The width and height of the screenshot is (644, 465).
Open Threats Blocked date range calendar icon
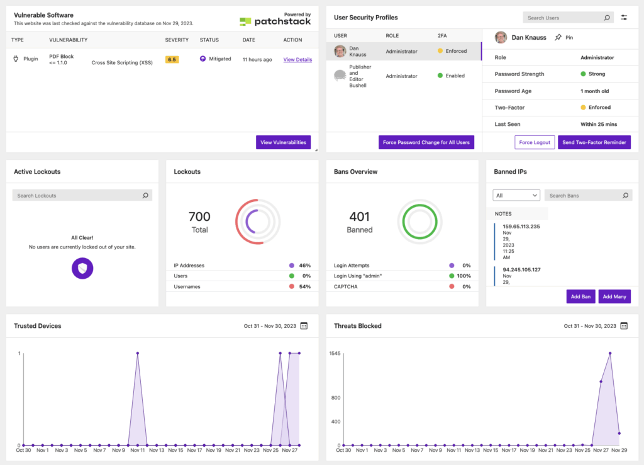click(624, 326)
